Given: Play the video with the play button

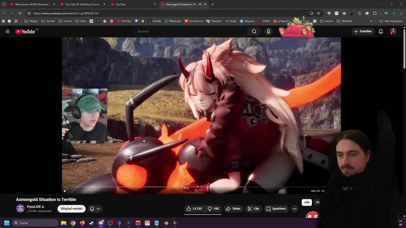Looking at the screenshot, I should point(65,191).
